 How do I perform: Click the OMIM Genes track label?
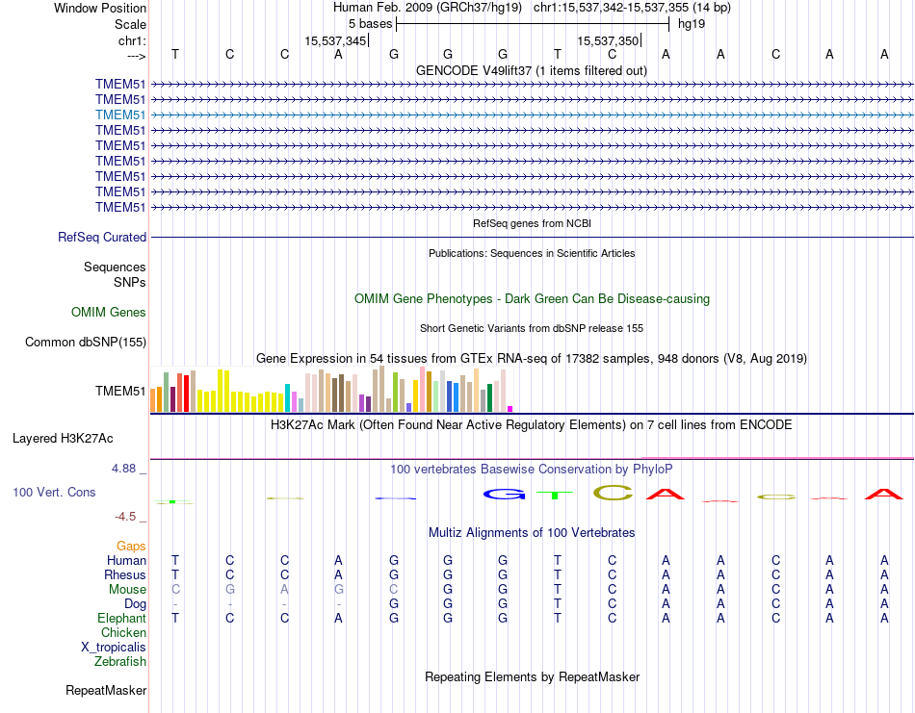coord(109,313)
